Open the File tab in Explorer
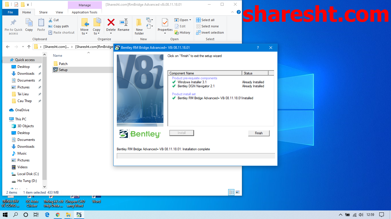This screenshot has width=391, height=219. 10,12
